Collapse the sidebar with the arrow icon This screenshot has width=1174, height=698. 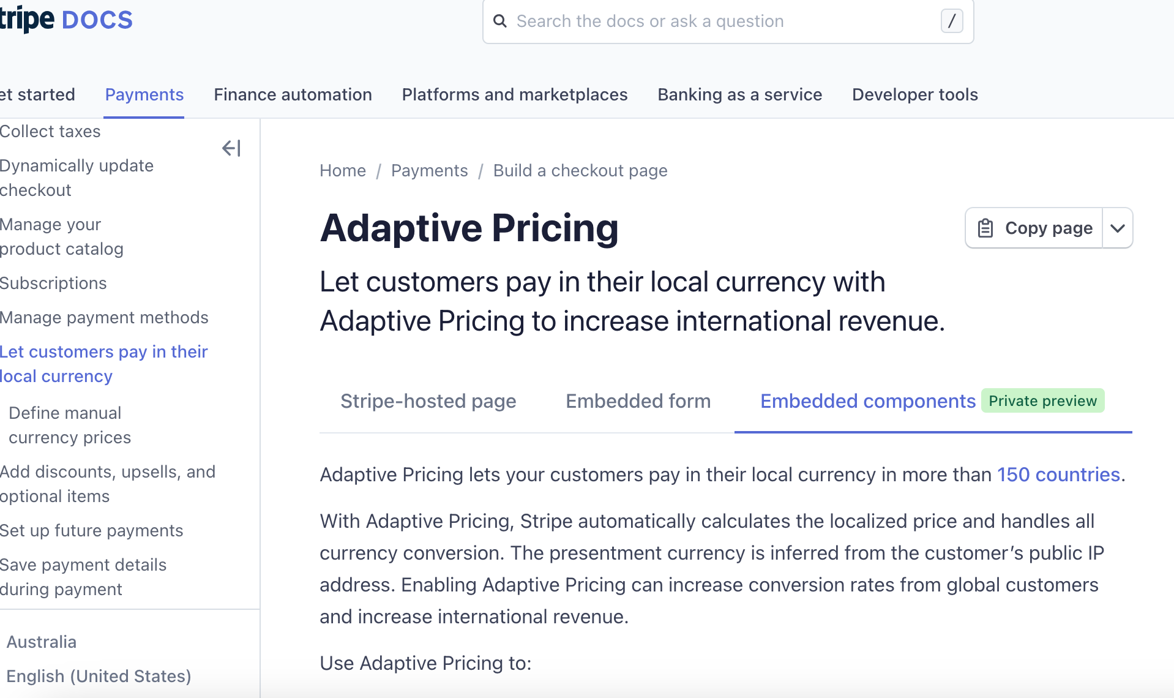point(231,148)
